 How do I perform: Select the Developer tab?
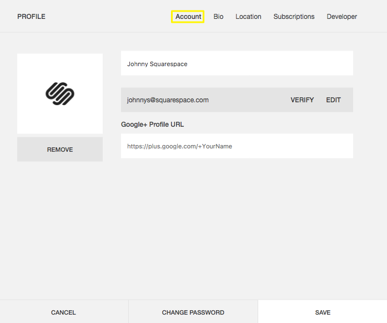click(x=341, y=17)
